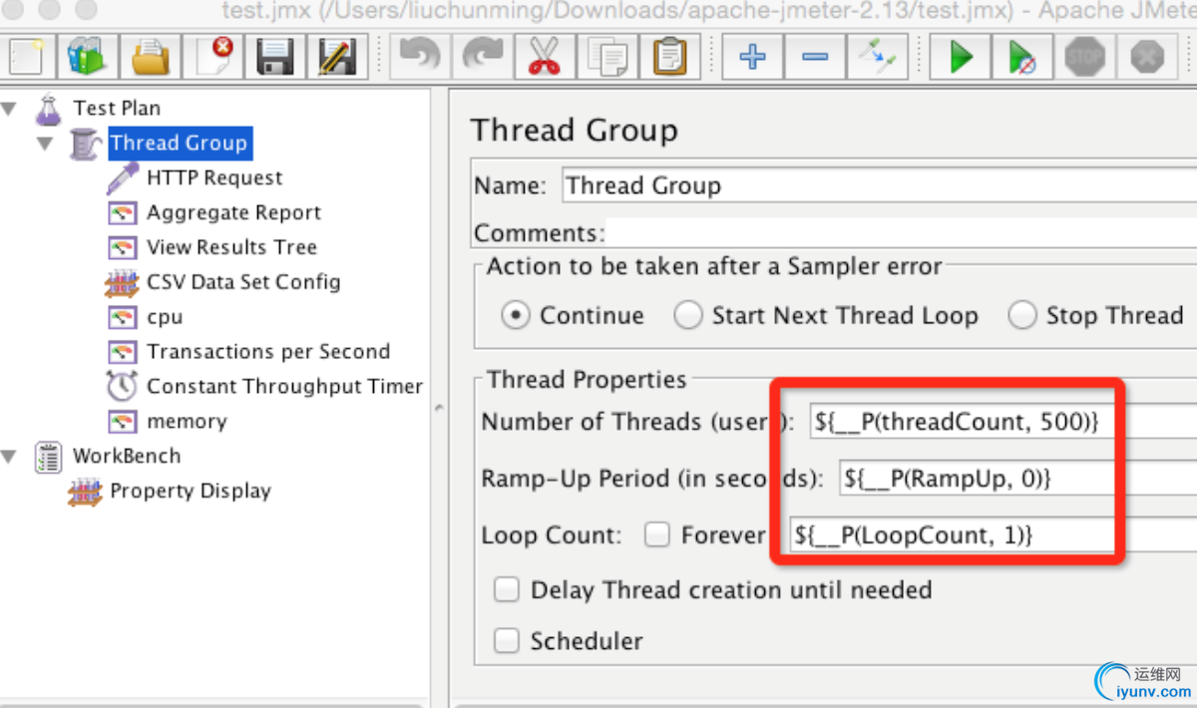Image resolution: width=1197 pixels, height=708 pixels.
Task: Select Property Display under WorkBench
Action: [x=191, y=491]
